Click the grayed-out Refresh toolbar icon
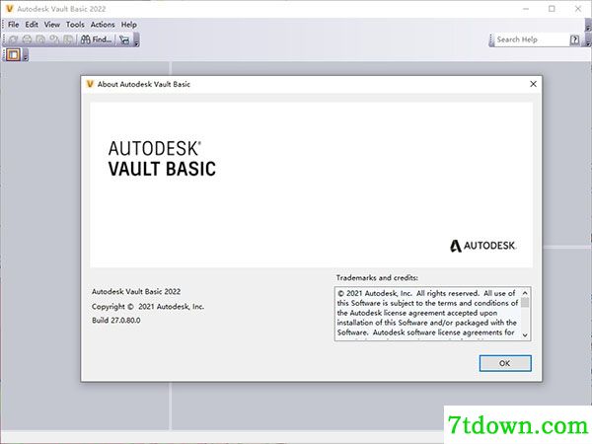 coord(13,39)
